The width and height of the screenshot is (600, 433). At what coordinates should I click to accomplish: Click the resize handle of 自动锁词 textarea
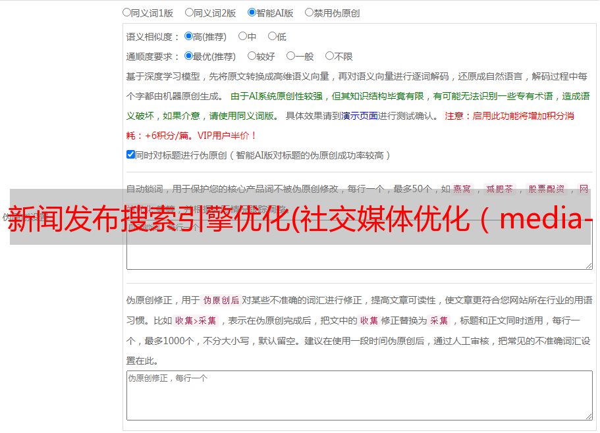pos(589,266)
